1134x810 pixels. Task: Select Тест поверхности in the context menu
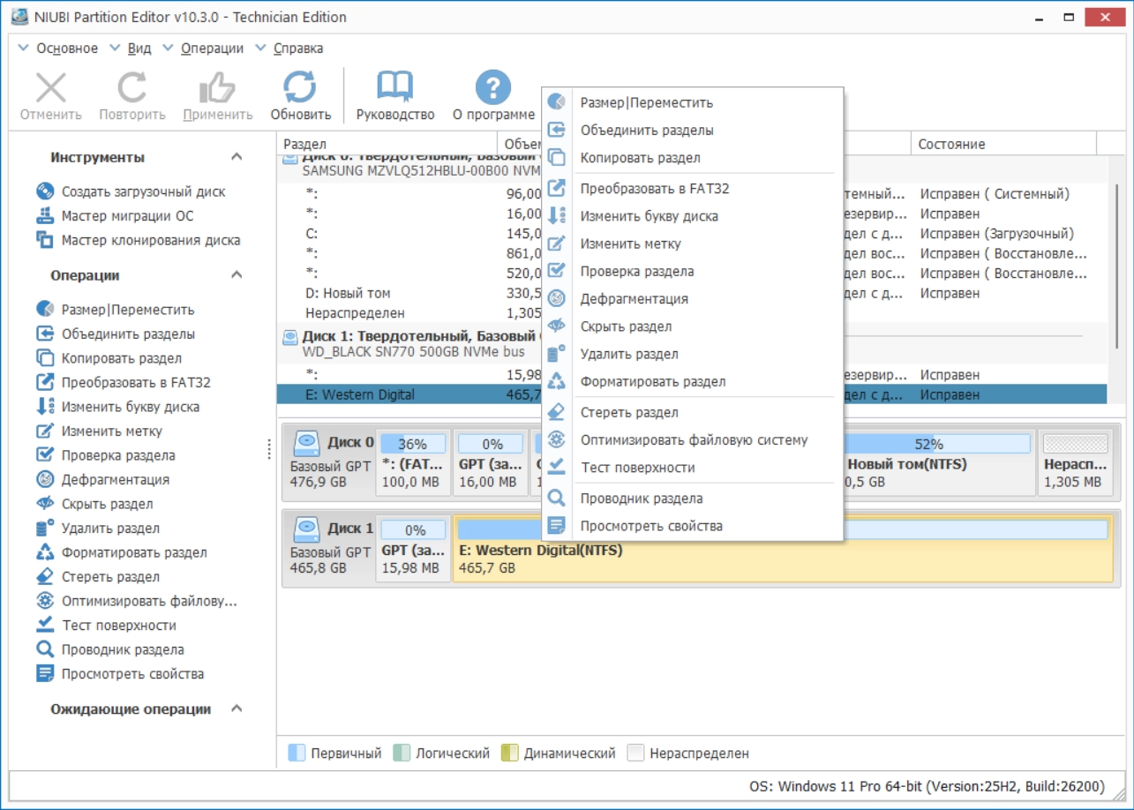[693, 468]
